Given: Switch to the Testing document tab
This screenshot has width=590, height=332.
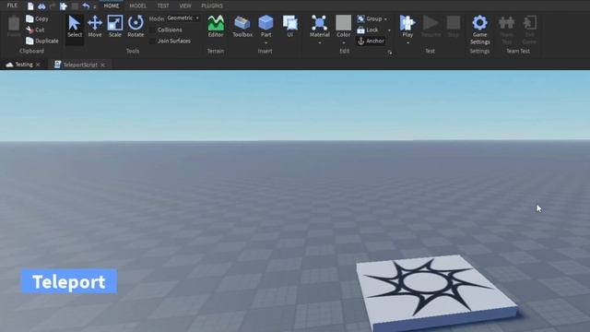Looking at the screenshot, I should click(24, 65).
